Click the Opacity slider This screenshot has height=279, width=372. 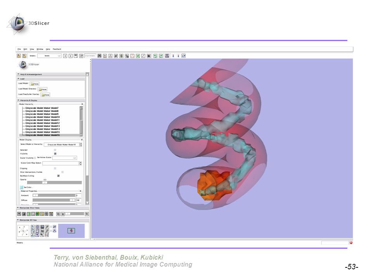tap(54, 183)
